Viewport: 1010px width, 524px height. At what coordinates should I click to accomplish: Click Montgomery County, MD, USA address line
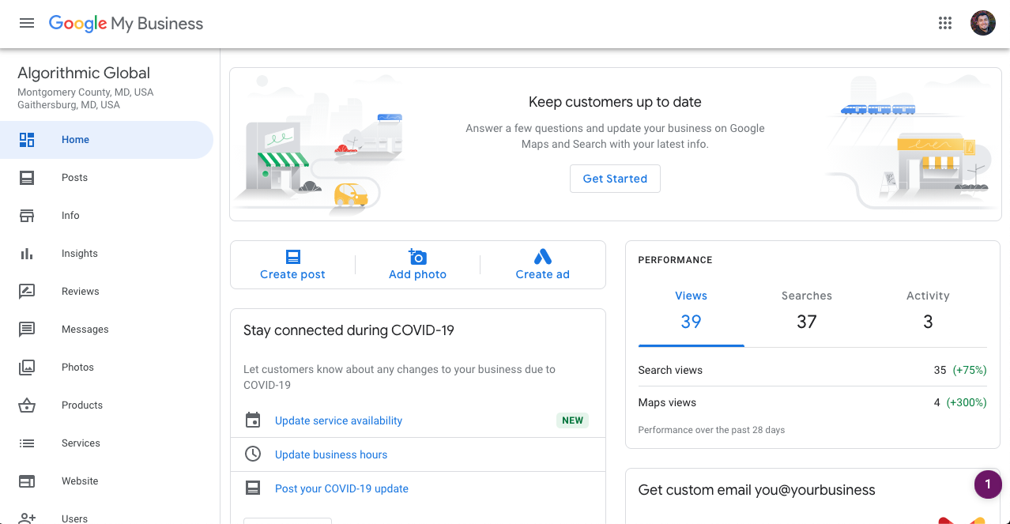[x=85, y=92]
